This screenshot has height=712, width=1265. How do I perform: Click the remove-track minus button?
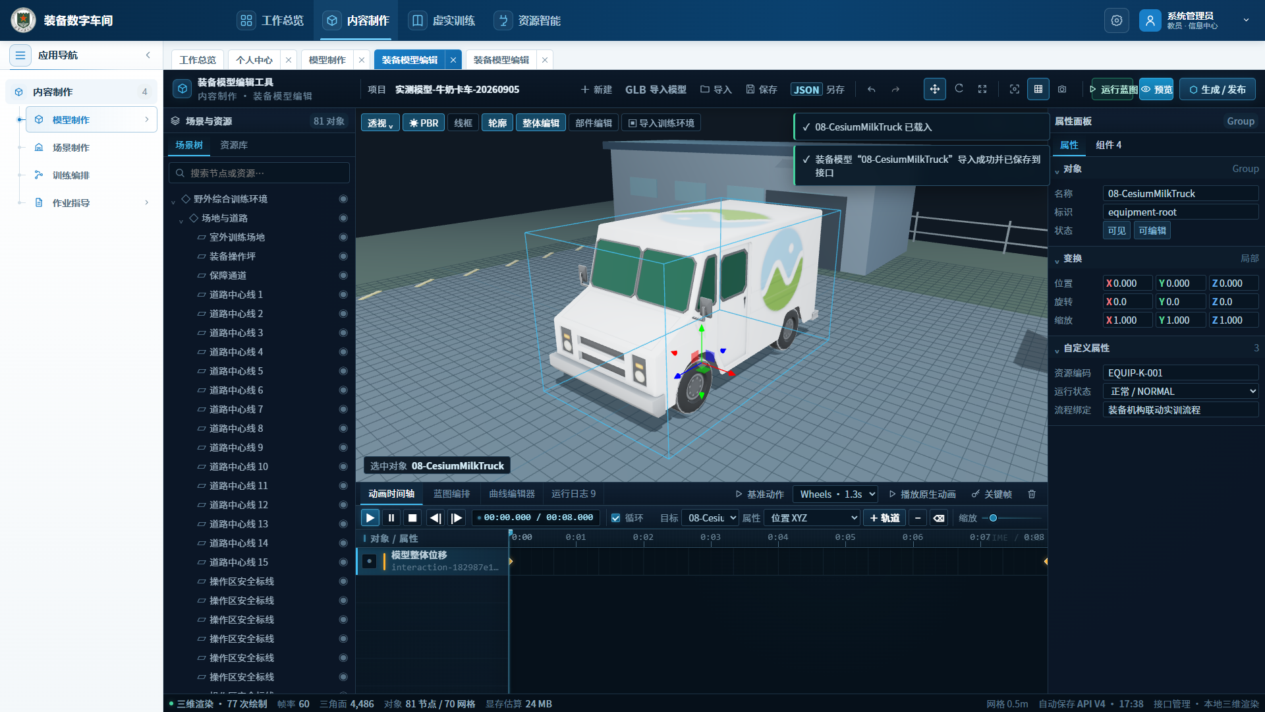pos(918,518)
